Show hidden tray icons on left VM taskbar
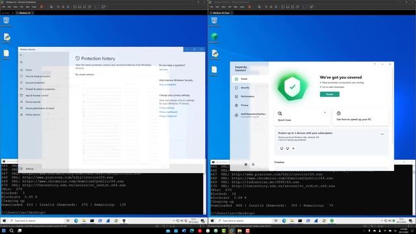This screenshot has height=234, width=416. 174,221
